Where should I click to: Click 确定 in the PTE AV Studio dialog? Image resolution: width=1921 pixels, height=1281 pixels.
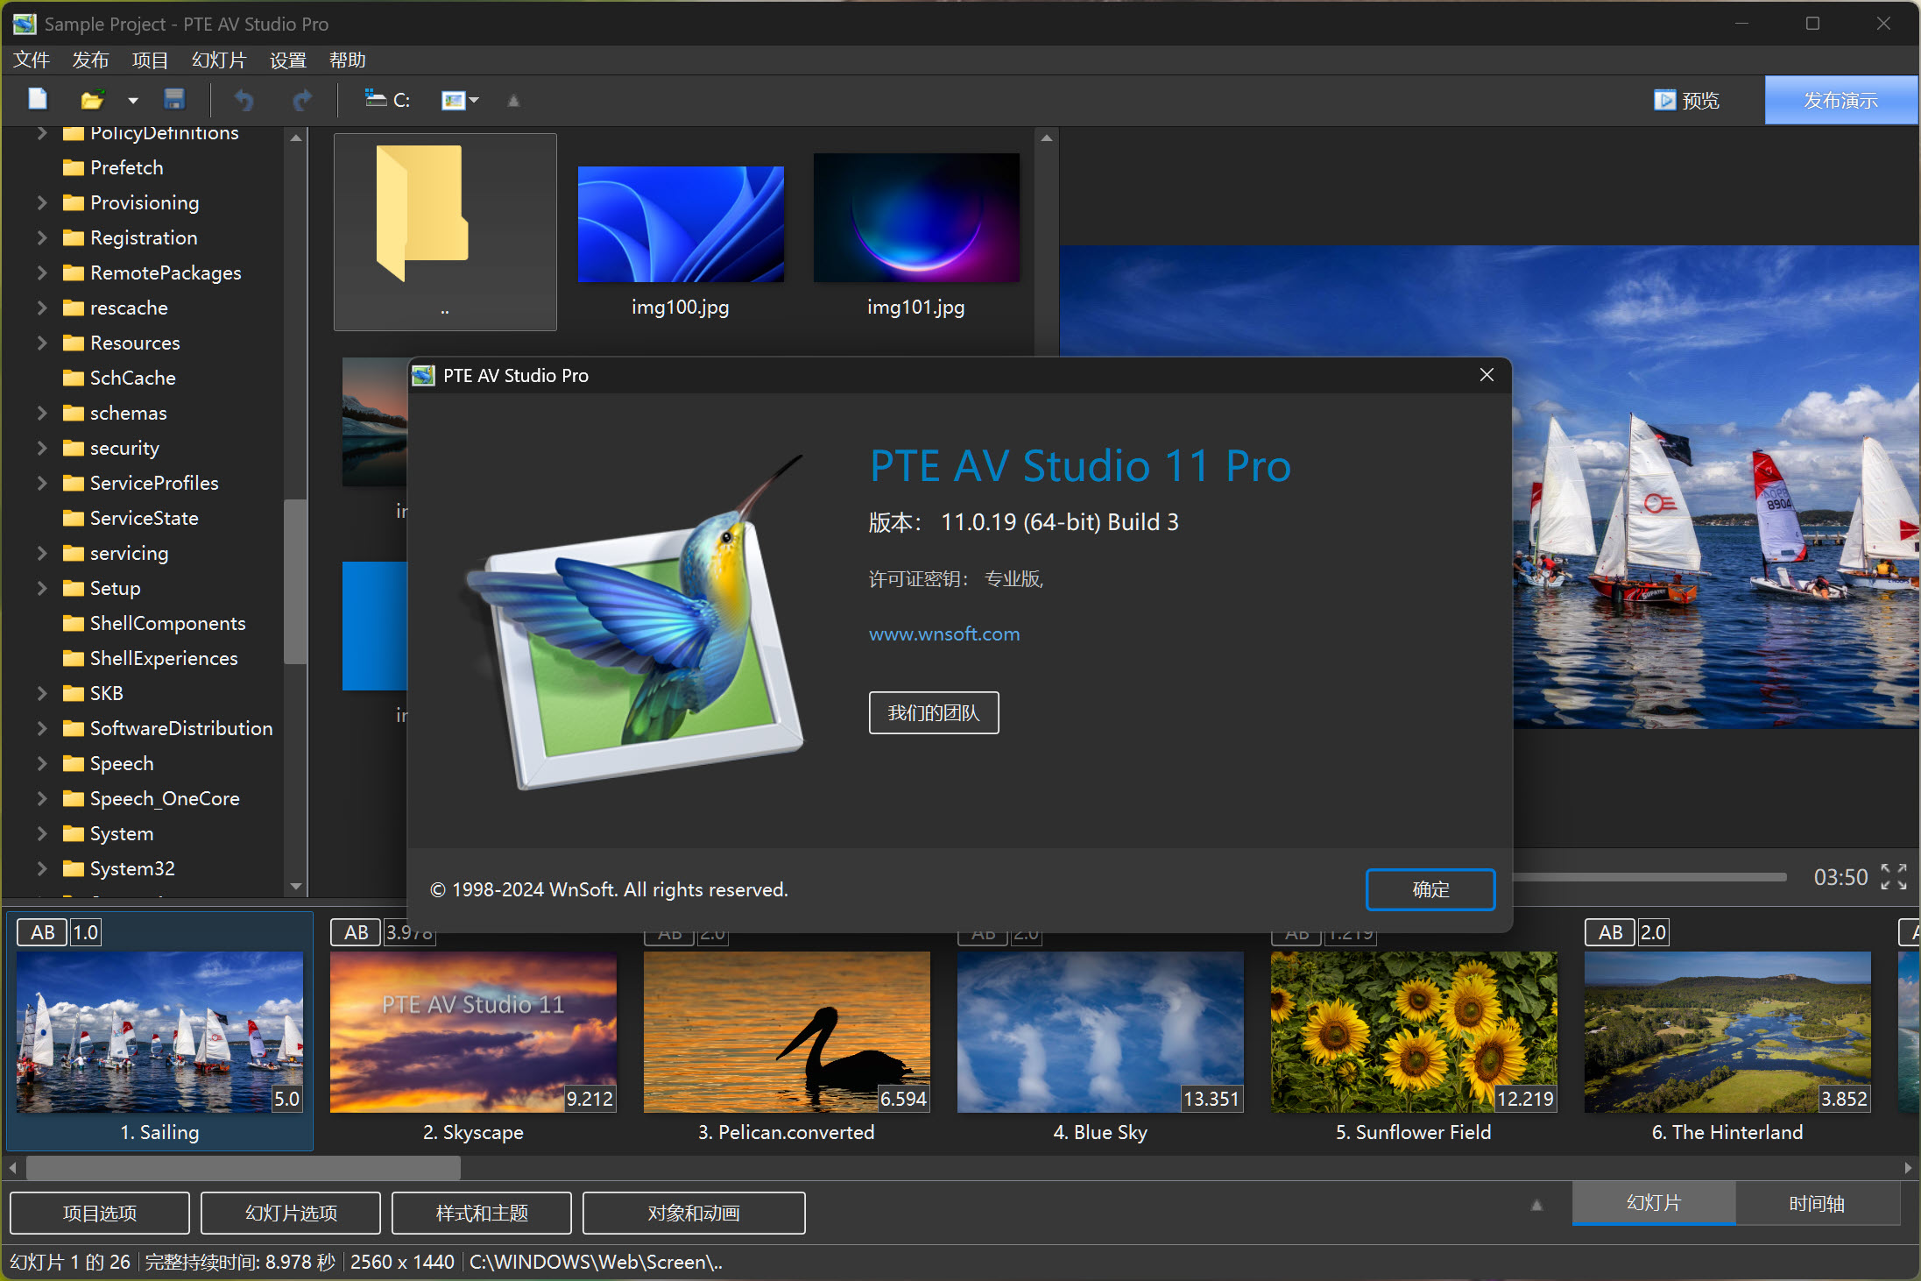(1430, 889)
